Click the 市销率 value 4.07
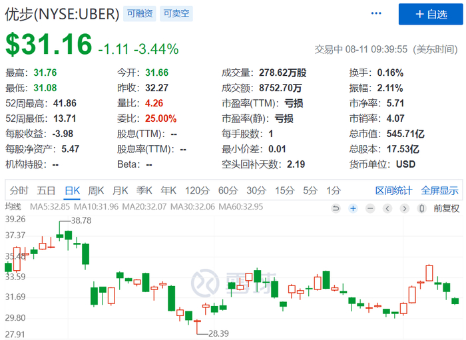 click(395, 118)
